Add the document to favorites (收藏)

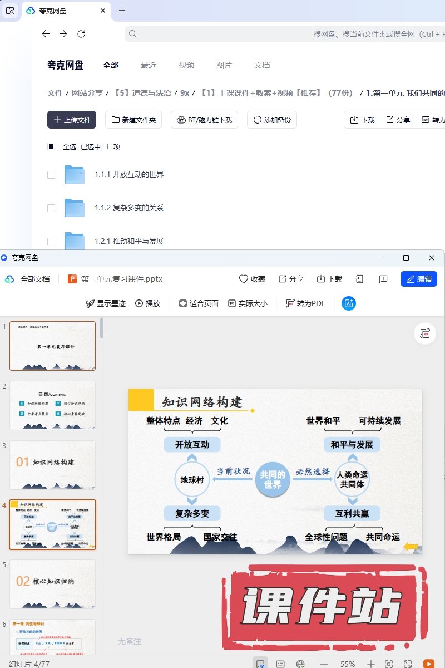(x=252, y=279)
